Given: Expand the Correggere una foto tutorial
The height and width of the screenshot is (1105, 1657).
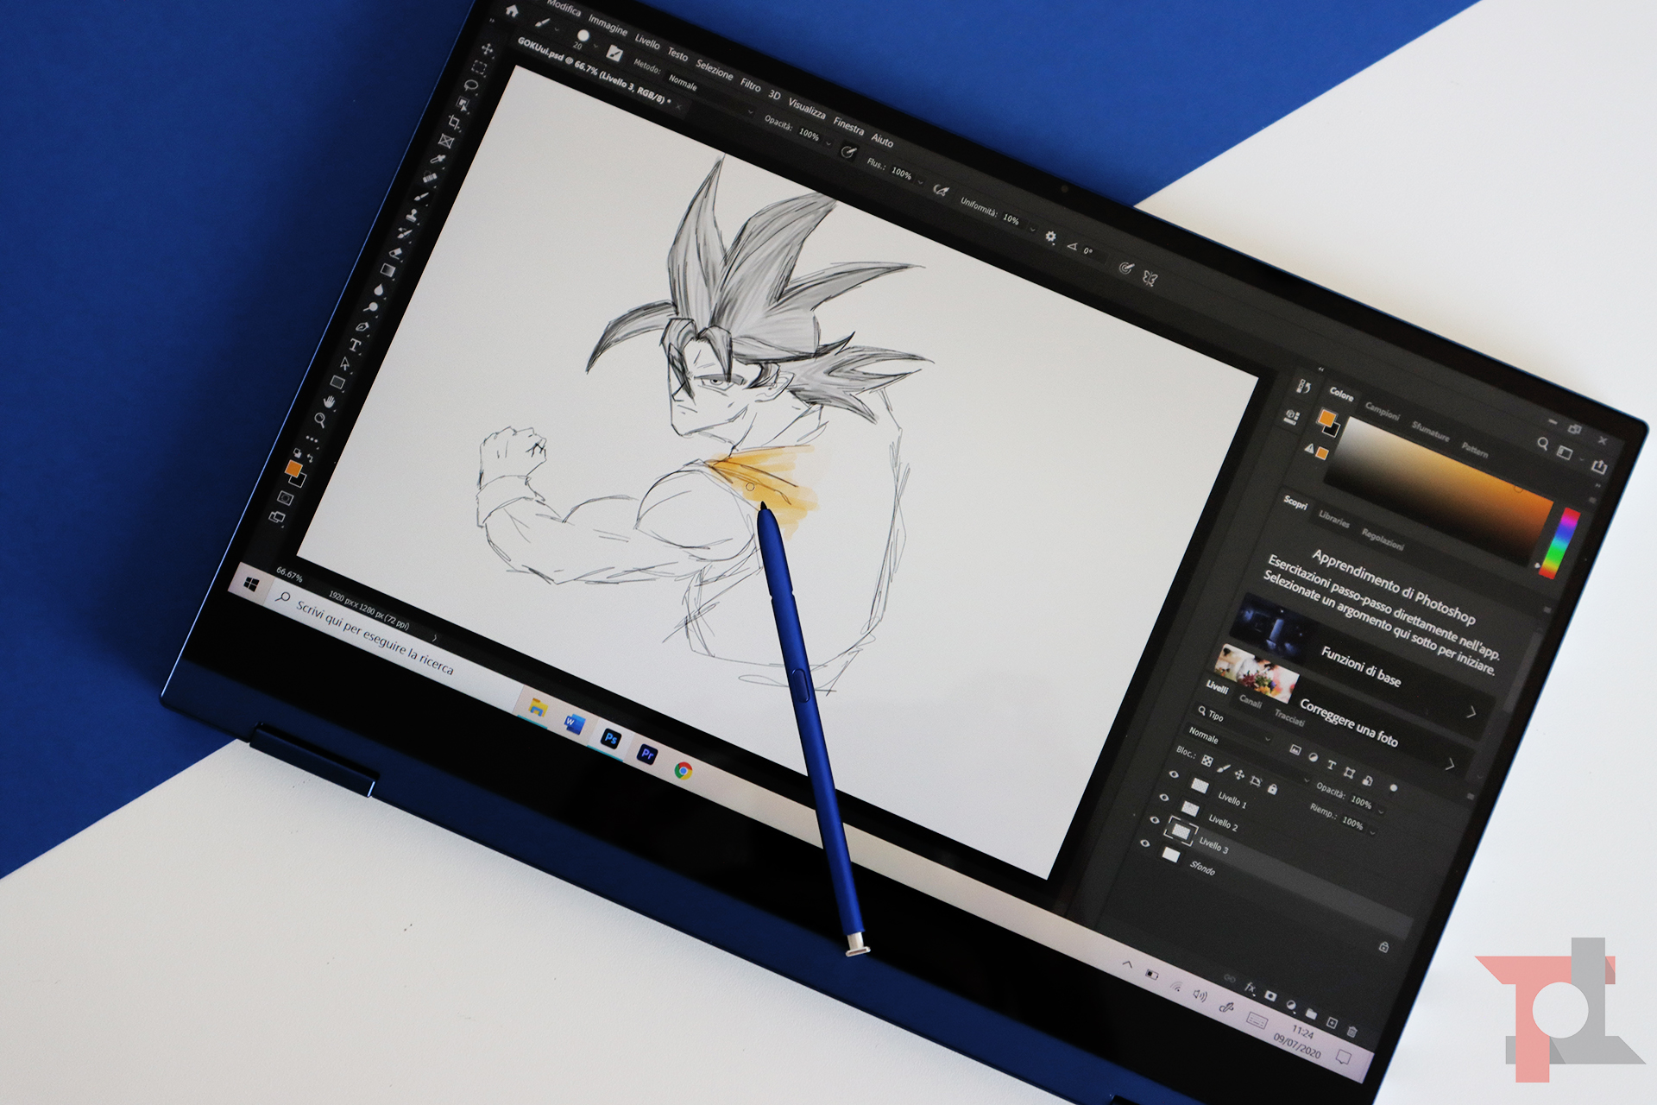Looking at the screenshot, I should [1450, 764].
